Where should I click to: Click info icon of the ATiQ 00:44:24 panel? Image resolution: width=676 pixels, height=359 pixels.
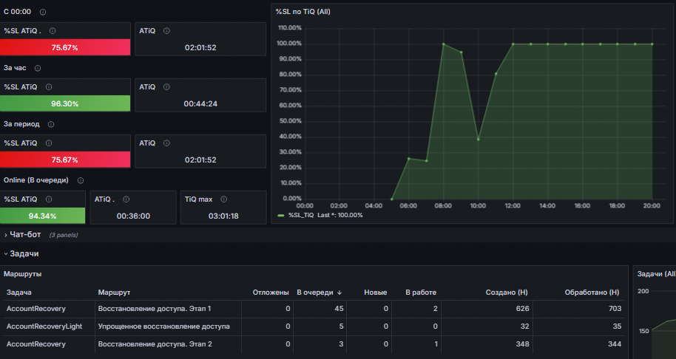point(166,87)
